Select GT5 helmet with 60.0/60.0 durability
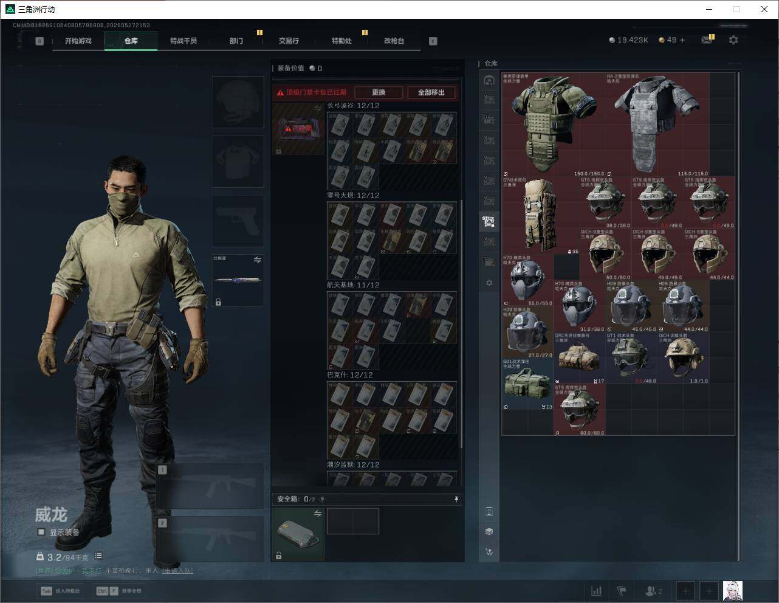The width and height of the screenshot is (779, 603). click(x=580, y=410)
